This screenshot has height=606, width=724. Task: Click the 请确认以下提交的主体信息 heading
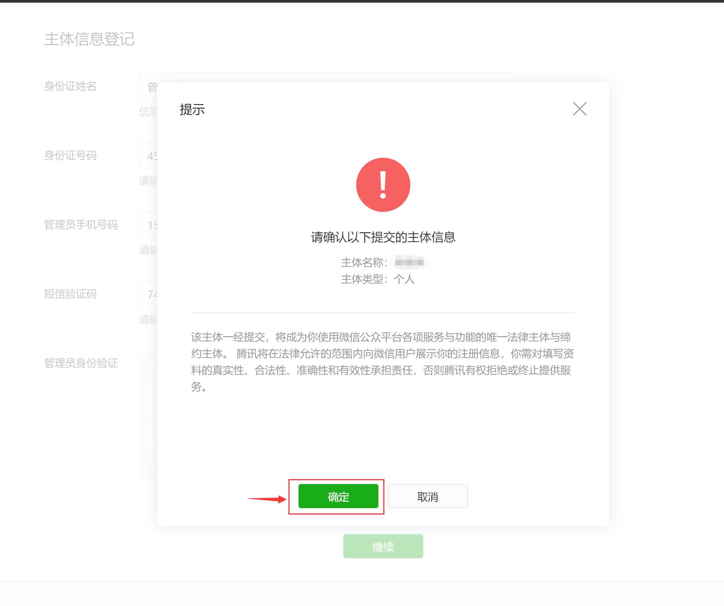pos(383,237)
